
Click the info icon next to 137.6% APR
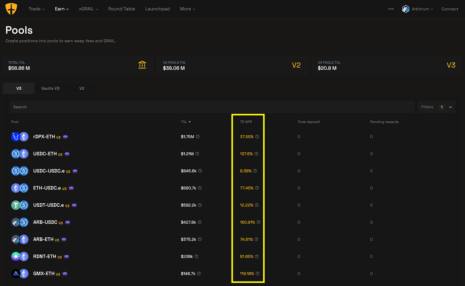[256, 154]
